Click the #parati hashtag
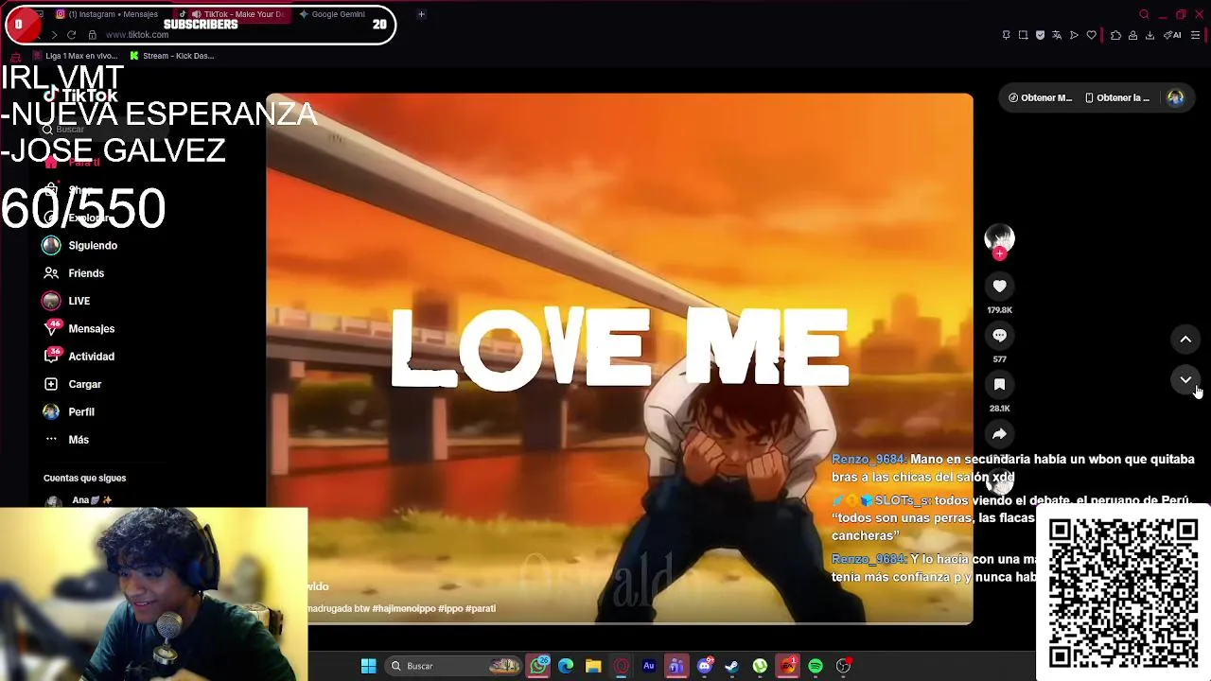 [481, 608]
